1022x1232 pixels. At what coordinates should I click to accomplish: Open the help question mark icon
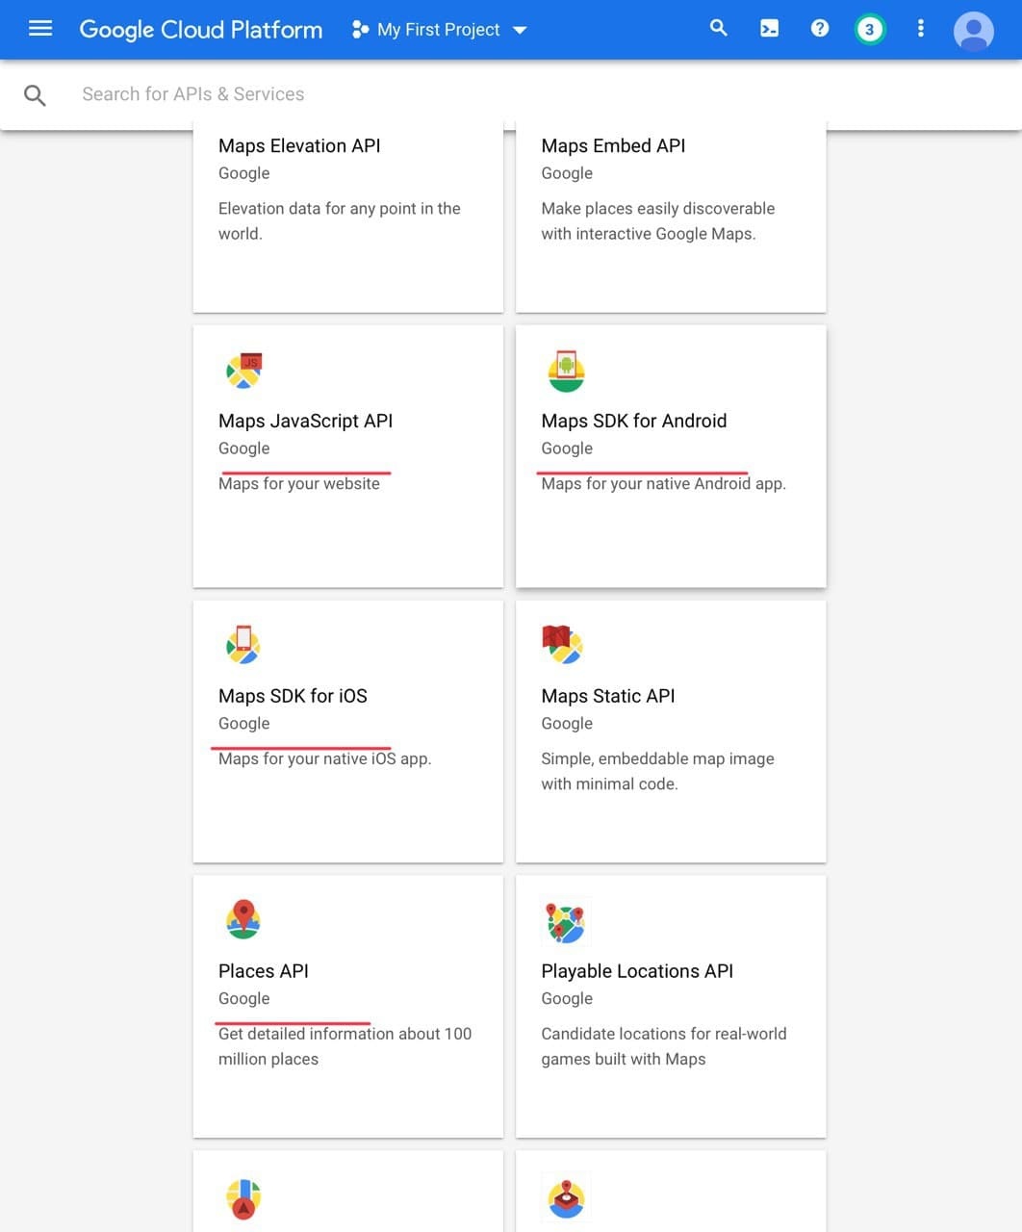coord(820,28)
